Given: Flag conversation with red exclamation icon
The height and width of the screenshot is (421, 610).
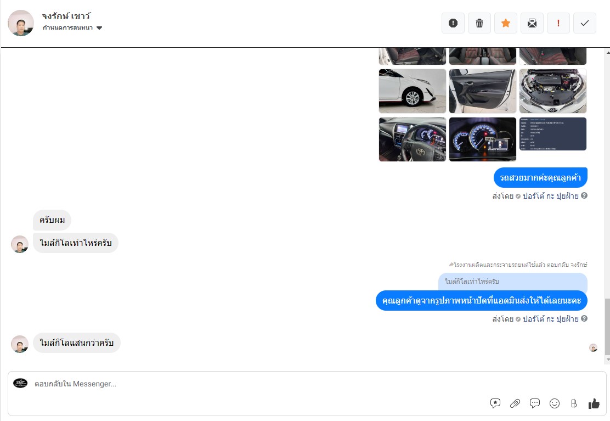Looking at the screenshot, I should click(558, 23).
